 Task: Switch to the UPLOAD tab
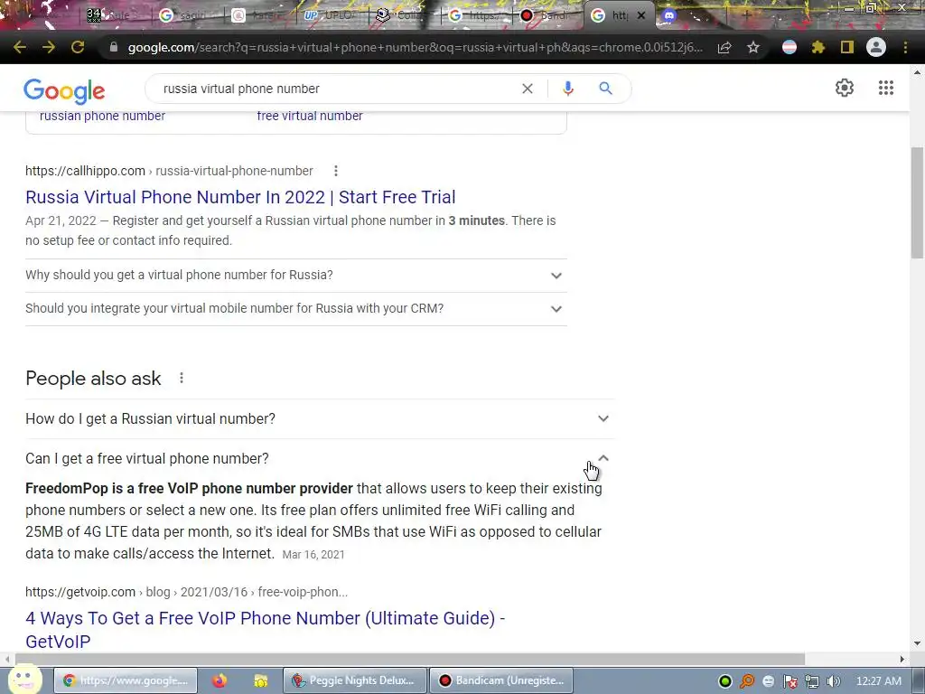click(x=332, y=15)
